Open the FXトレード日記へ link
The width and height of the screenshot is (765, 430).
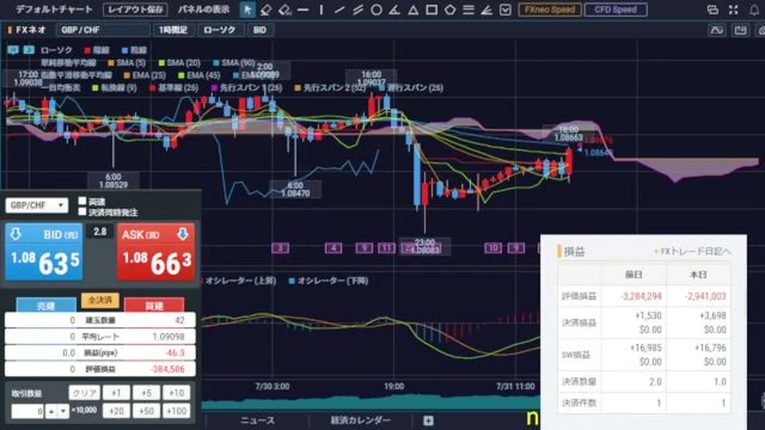[692, 251]
